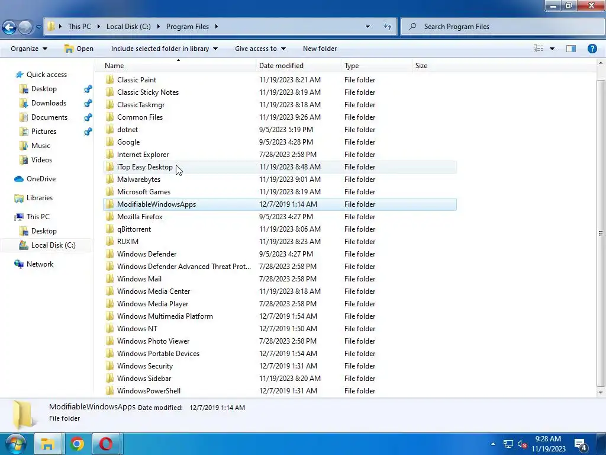
Task: Open the Action Center notifications icon
Action: [581, 444]
